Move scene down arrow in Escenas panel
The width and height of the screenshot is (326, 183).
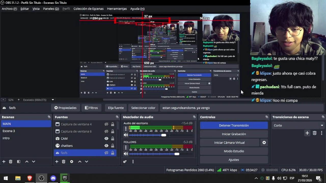[x=33, y=161]
